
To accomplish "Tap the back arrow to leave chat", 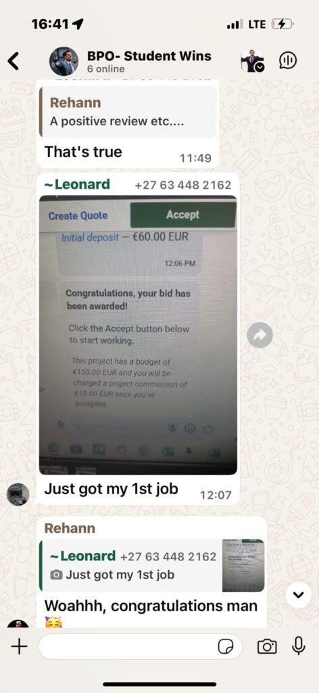I will (14, 61).
